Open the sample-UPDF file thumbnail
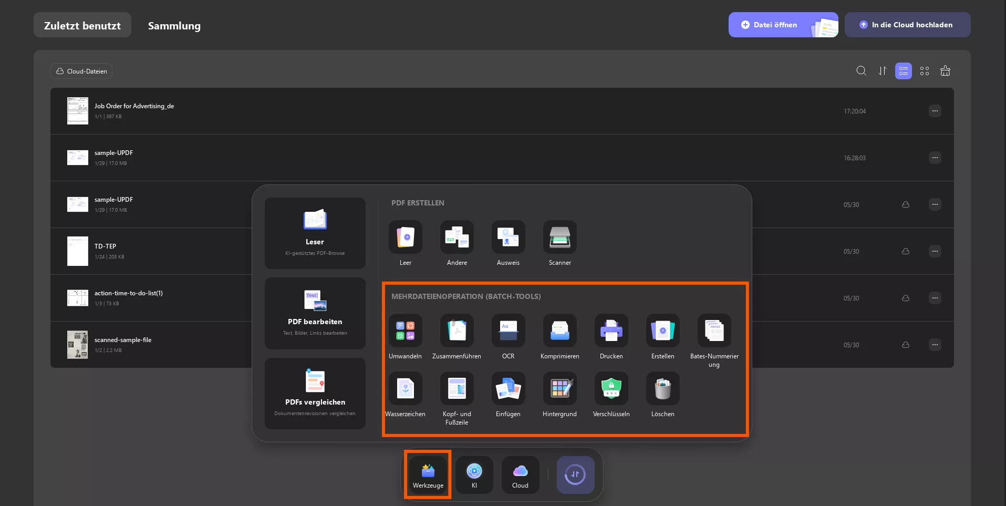The image size is (1006, 506). [77, 158]
